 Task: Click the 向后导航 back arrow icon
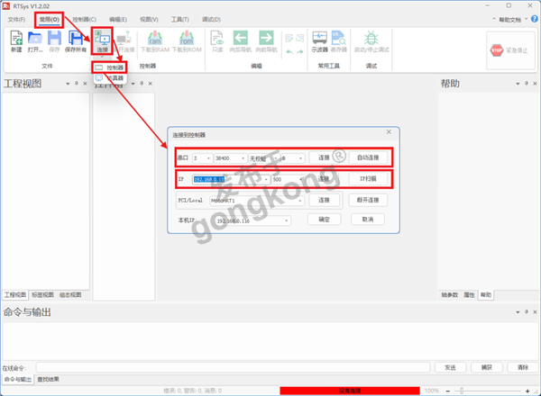[x=241, y=38]
